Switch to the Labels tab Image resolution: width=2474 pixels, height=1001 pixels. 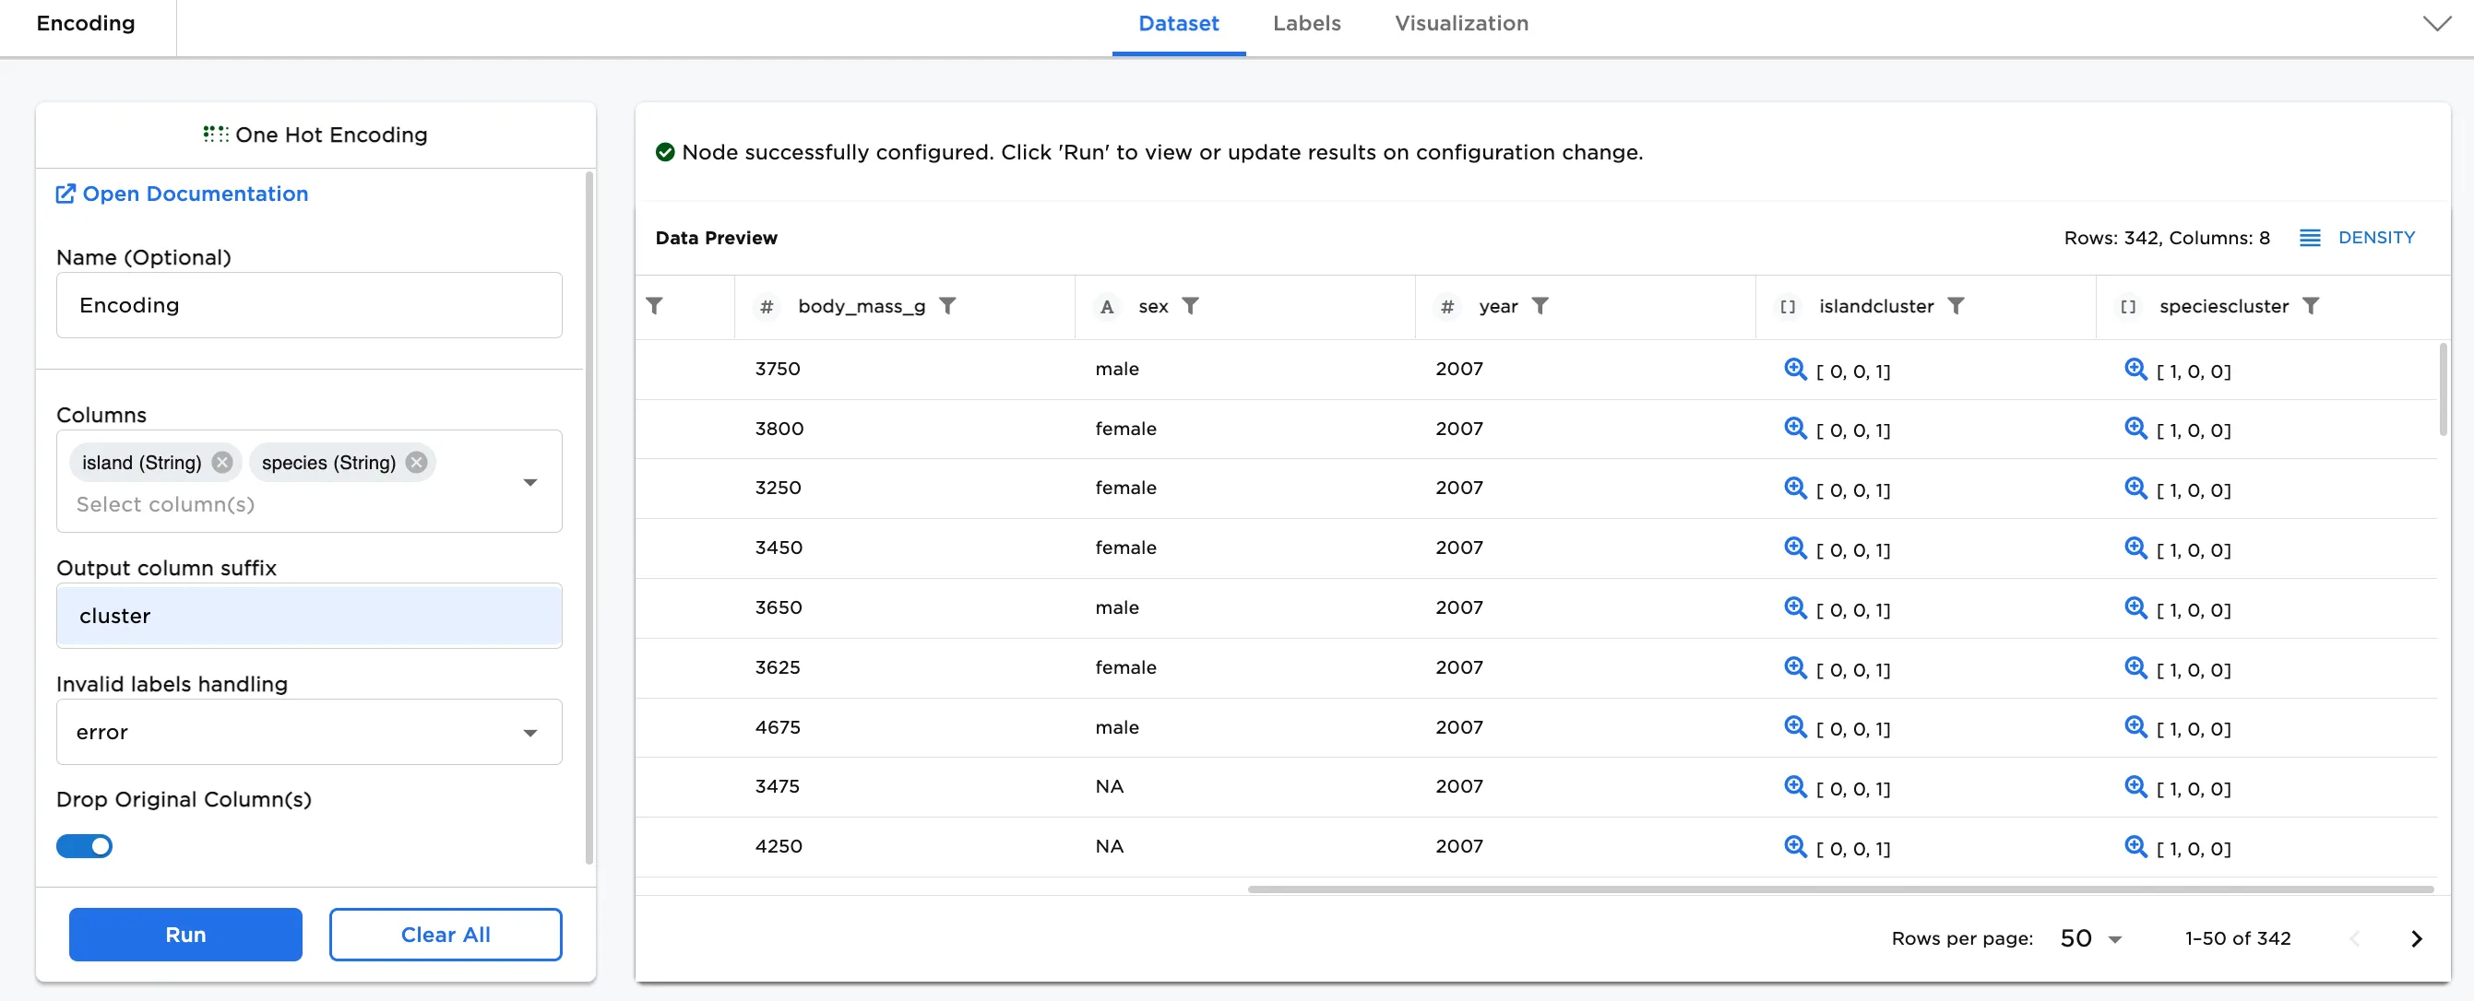(1306, 23)
